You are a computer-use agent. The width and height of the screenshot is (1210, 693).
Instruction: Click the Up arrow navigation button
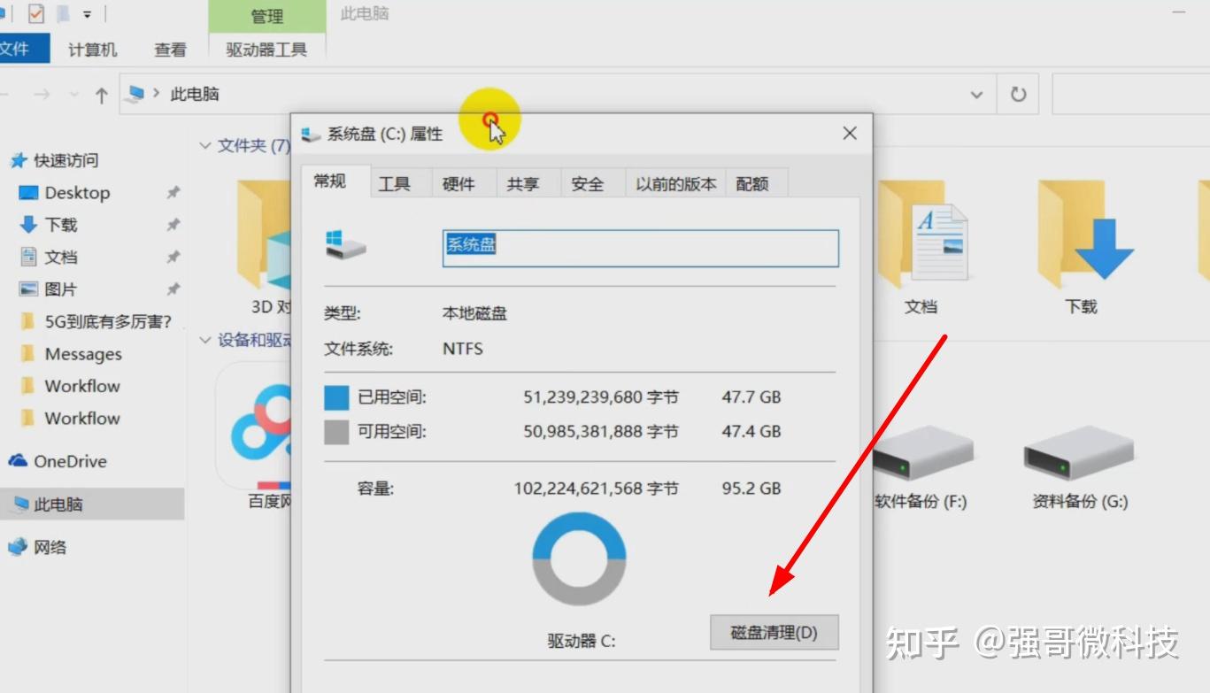click(101, 95)
